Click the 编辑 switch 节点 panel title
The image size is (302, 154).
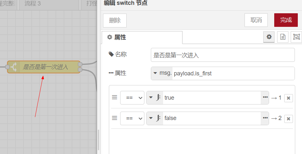tap(126, 3)
